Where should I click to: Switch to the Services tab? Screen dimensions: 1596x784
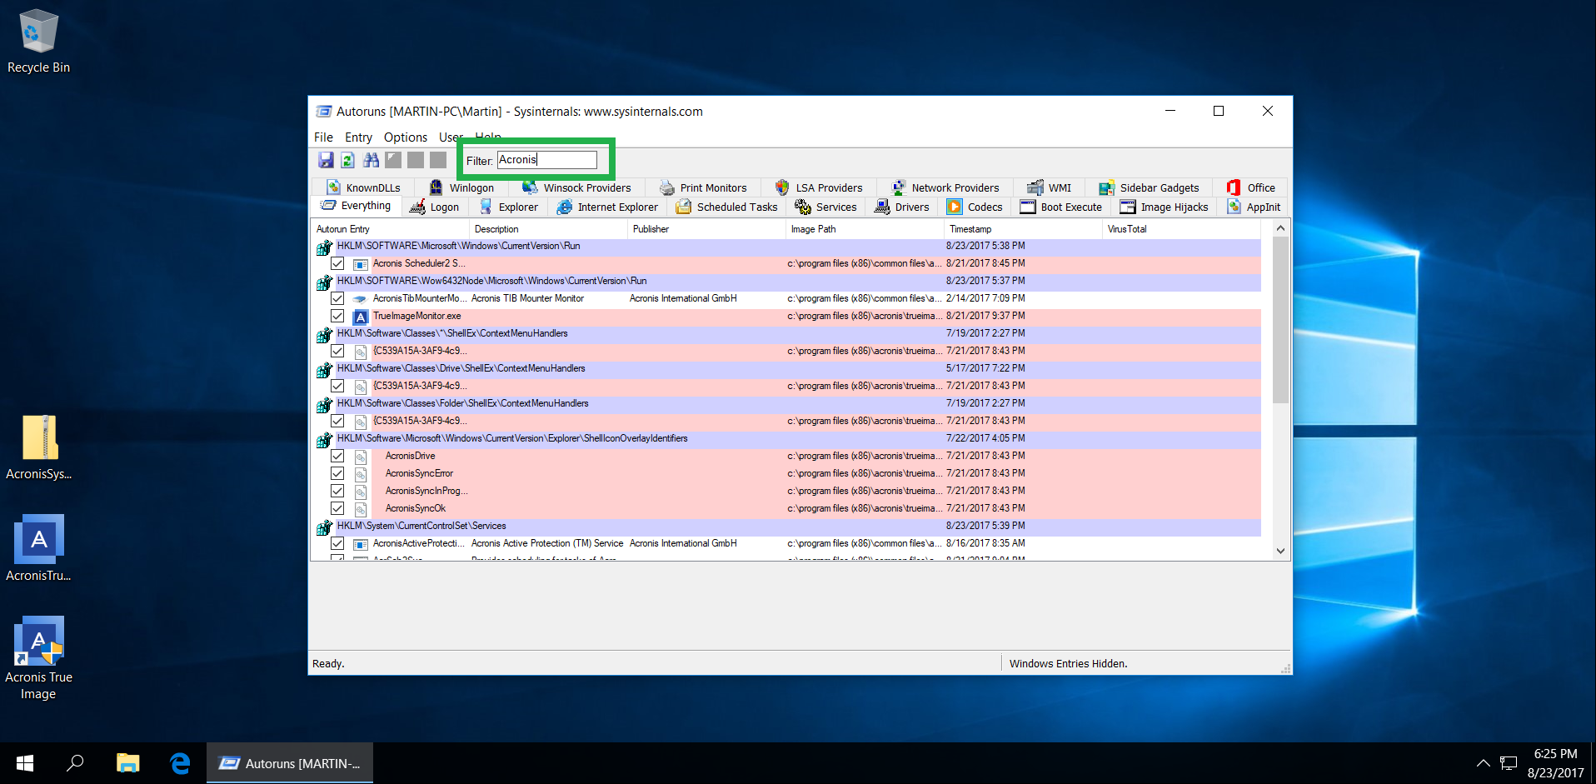(826, 207)
